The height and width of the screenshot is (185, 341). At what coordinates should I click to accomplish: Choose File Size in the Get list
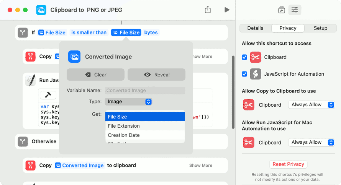(x=145, y=117)
